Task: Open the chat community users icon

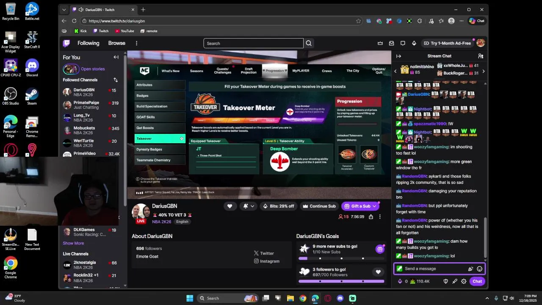Action: pos(481,56)
